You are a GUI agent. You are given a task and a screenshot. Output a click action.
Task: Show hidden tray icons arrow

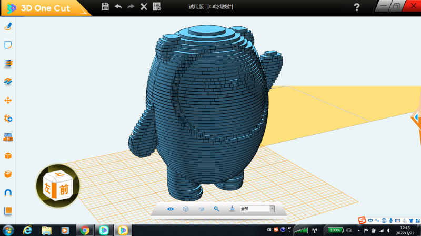point(359,230)
